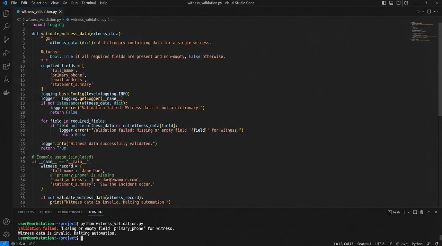
Task: Split the terminal in bottom panel
Action: pos(415,212)
